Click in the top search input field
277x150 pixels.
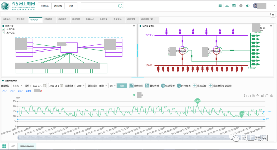point(100,6)
